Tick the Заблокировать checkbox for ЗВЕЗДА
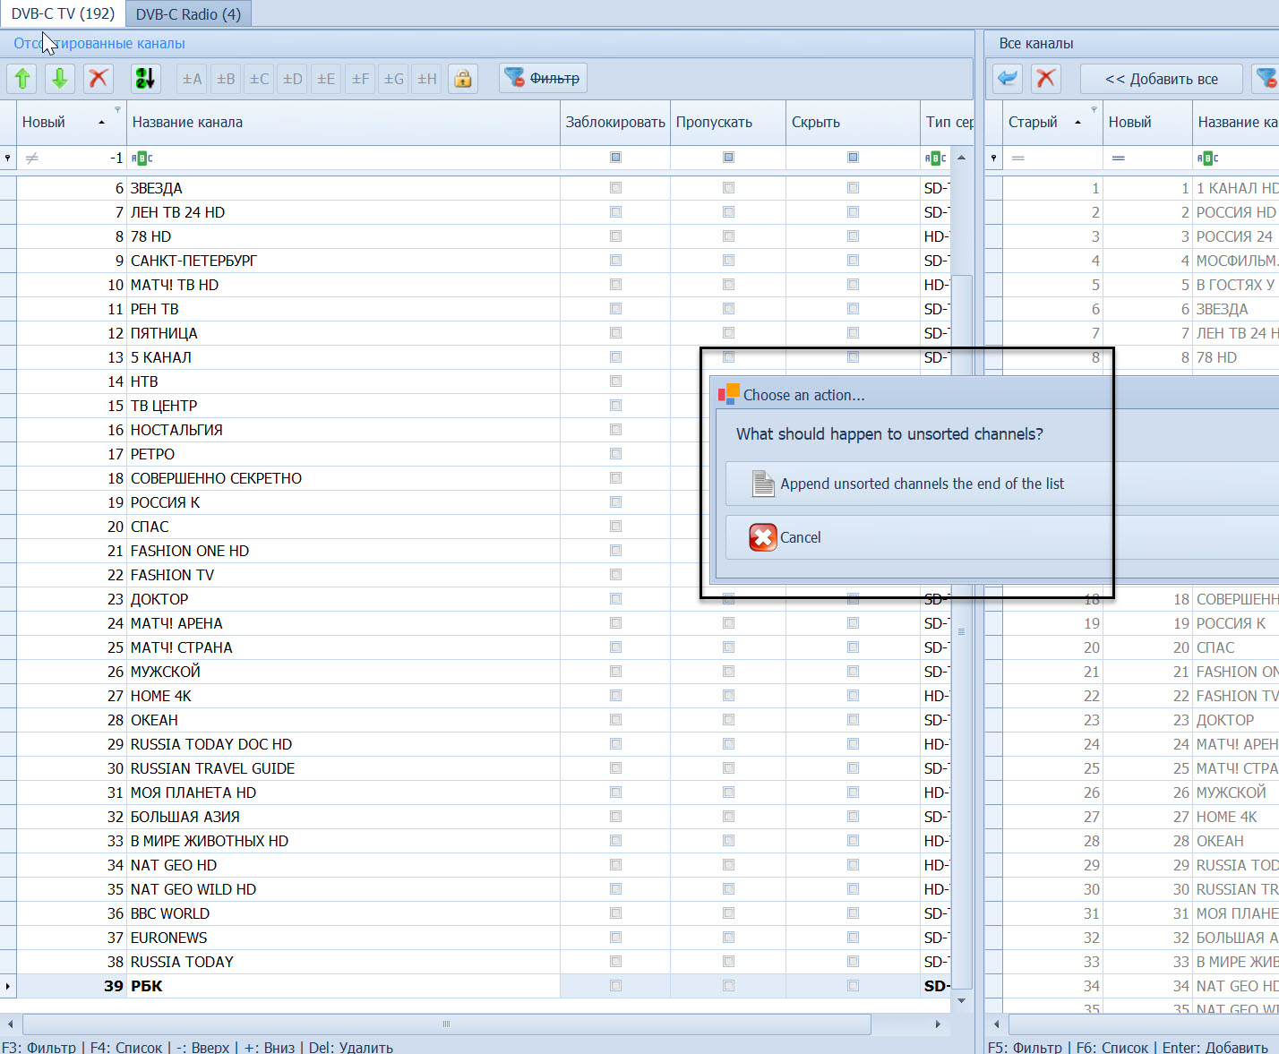 point(615,188)
